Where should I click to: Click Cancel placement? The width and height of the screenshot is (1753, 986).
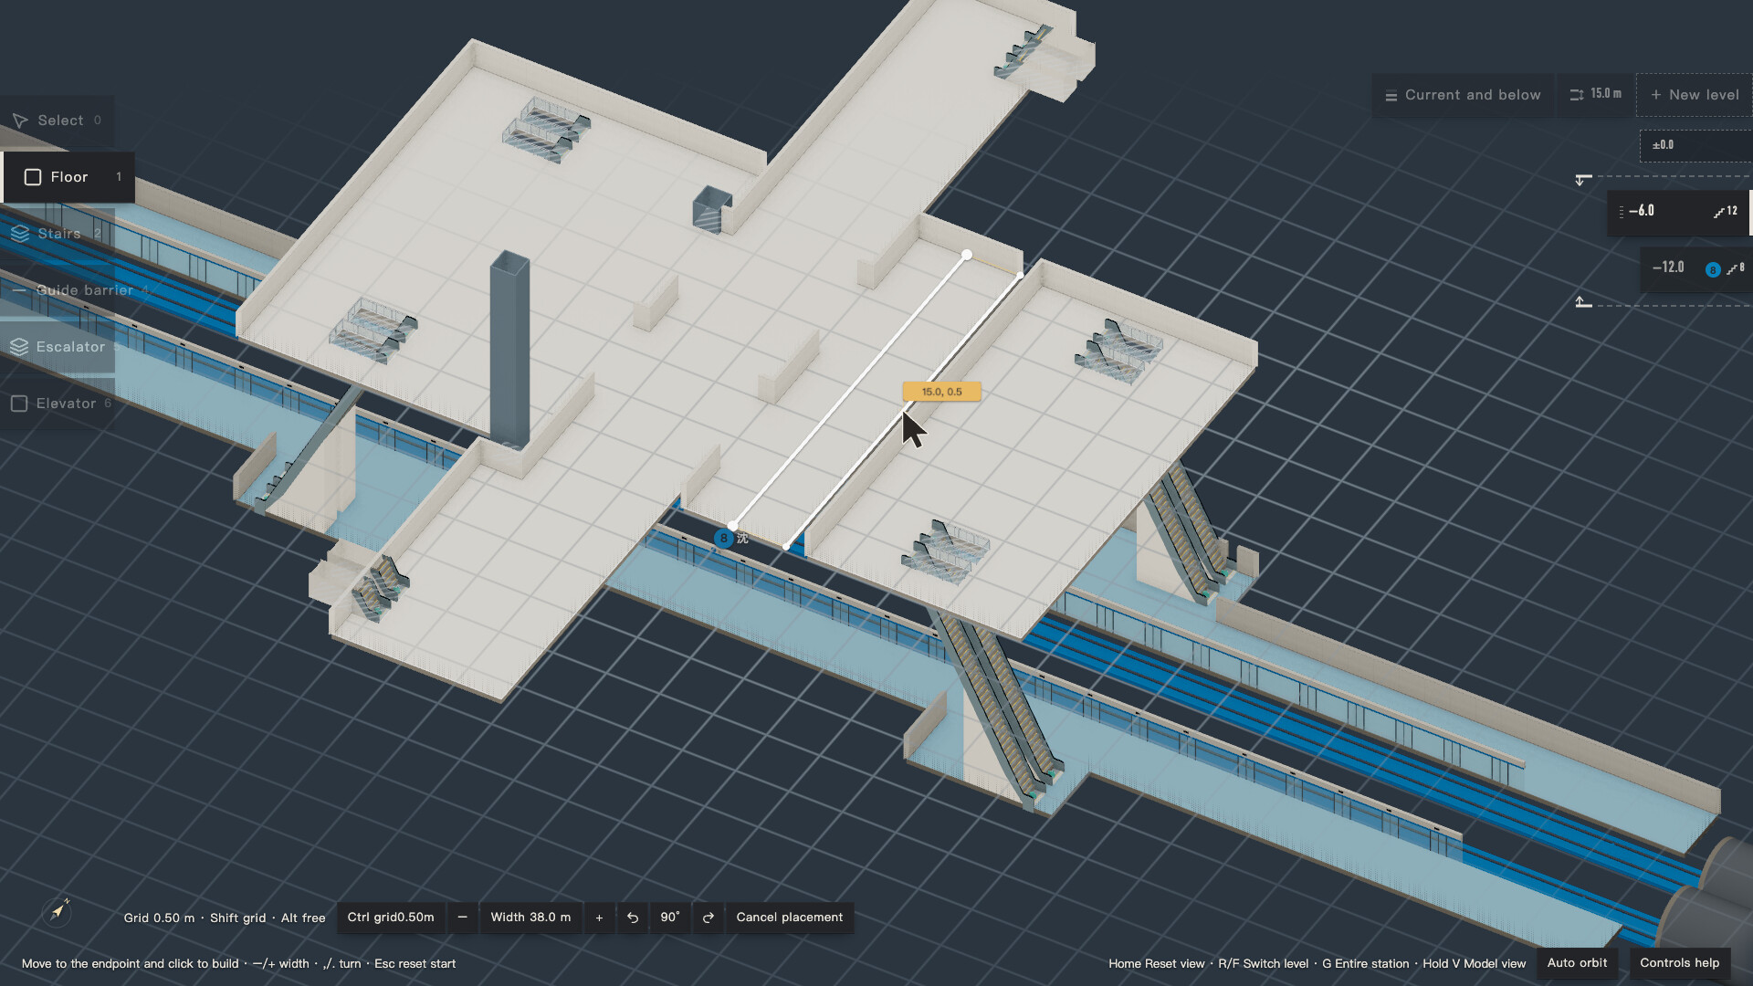[790, 918]
